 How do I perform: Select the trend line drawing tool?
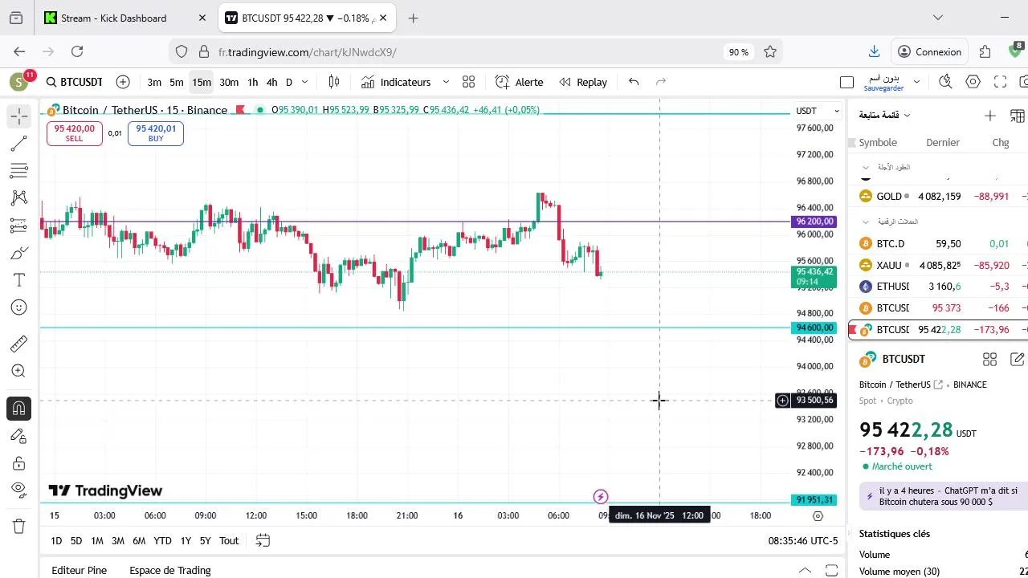tap(19, 144)
